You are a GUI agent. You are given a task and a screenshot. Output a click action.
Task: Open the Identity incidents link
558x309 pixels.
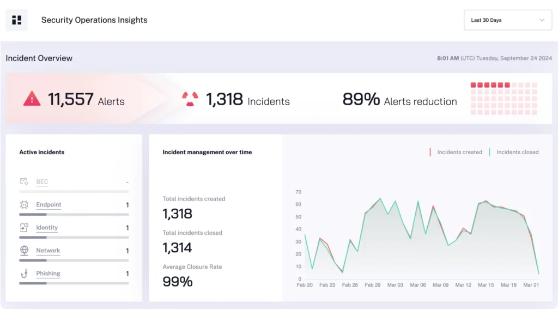coord(47,228)
